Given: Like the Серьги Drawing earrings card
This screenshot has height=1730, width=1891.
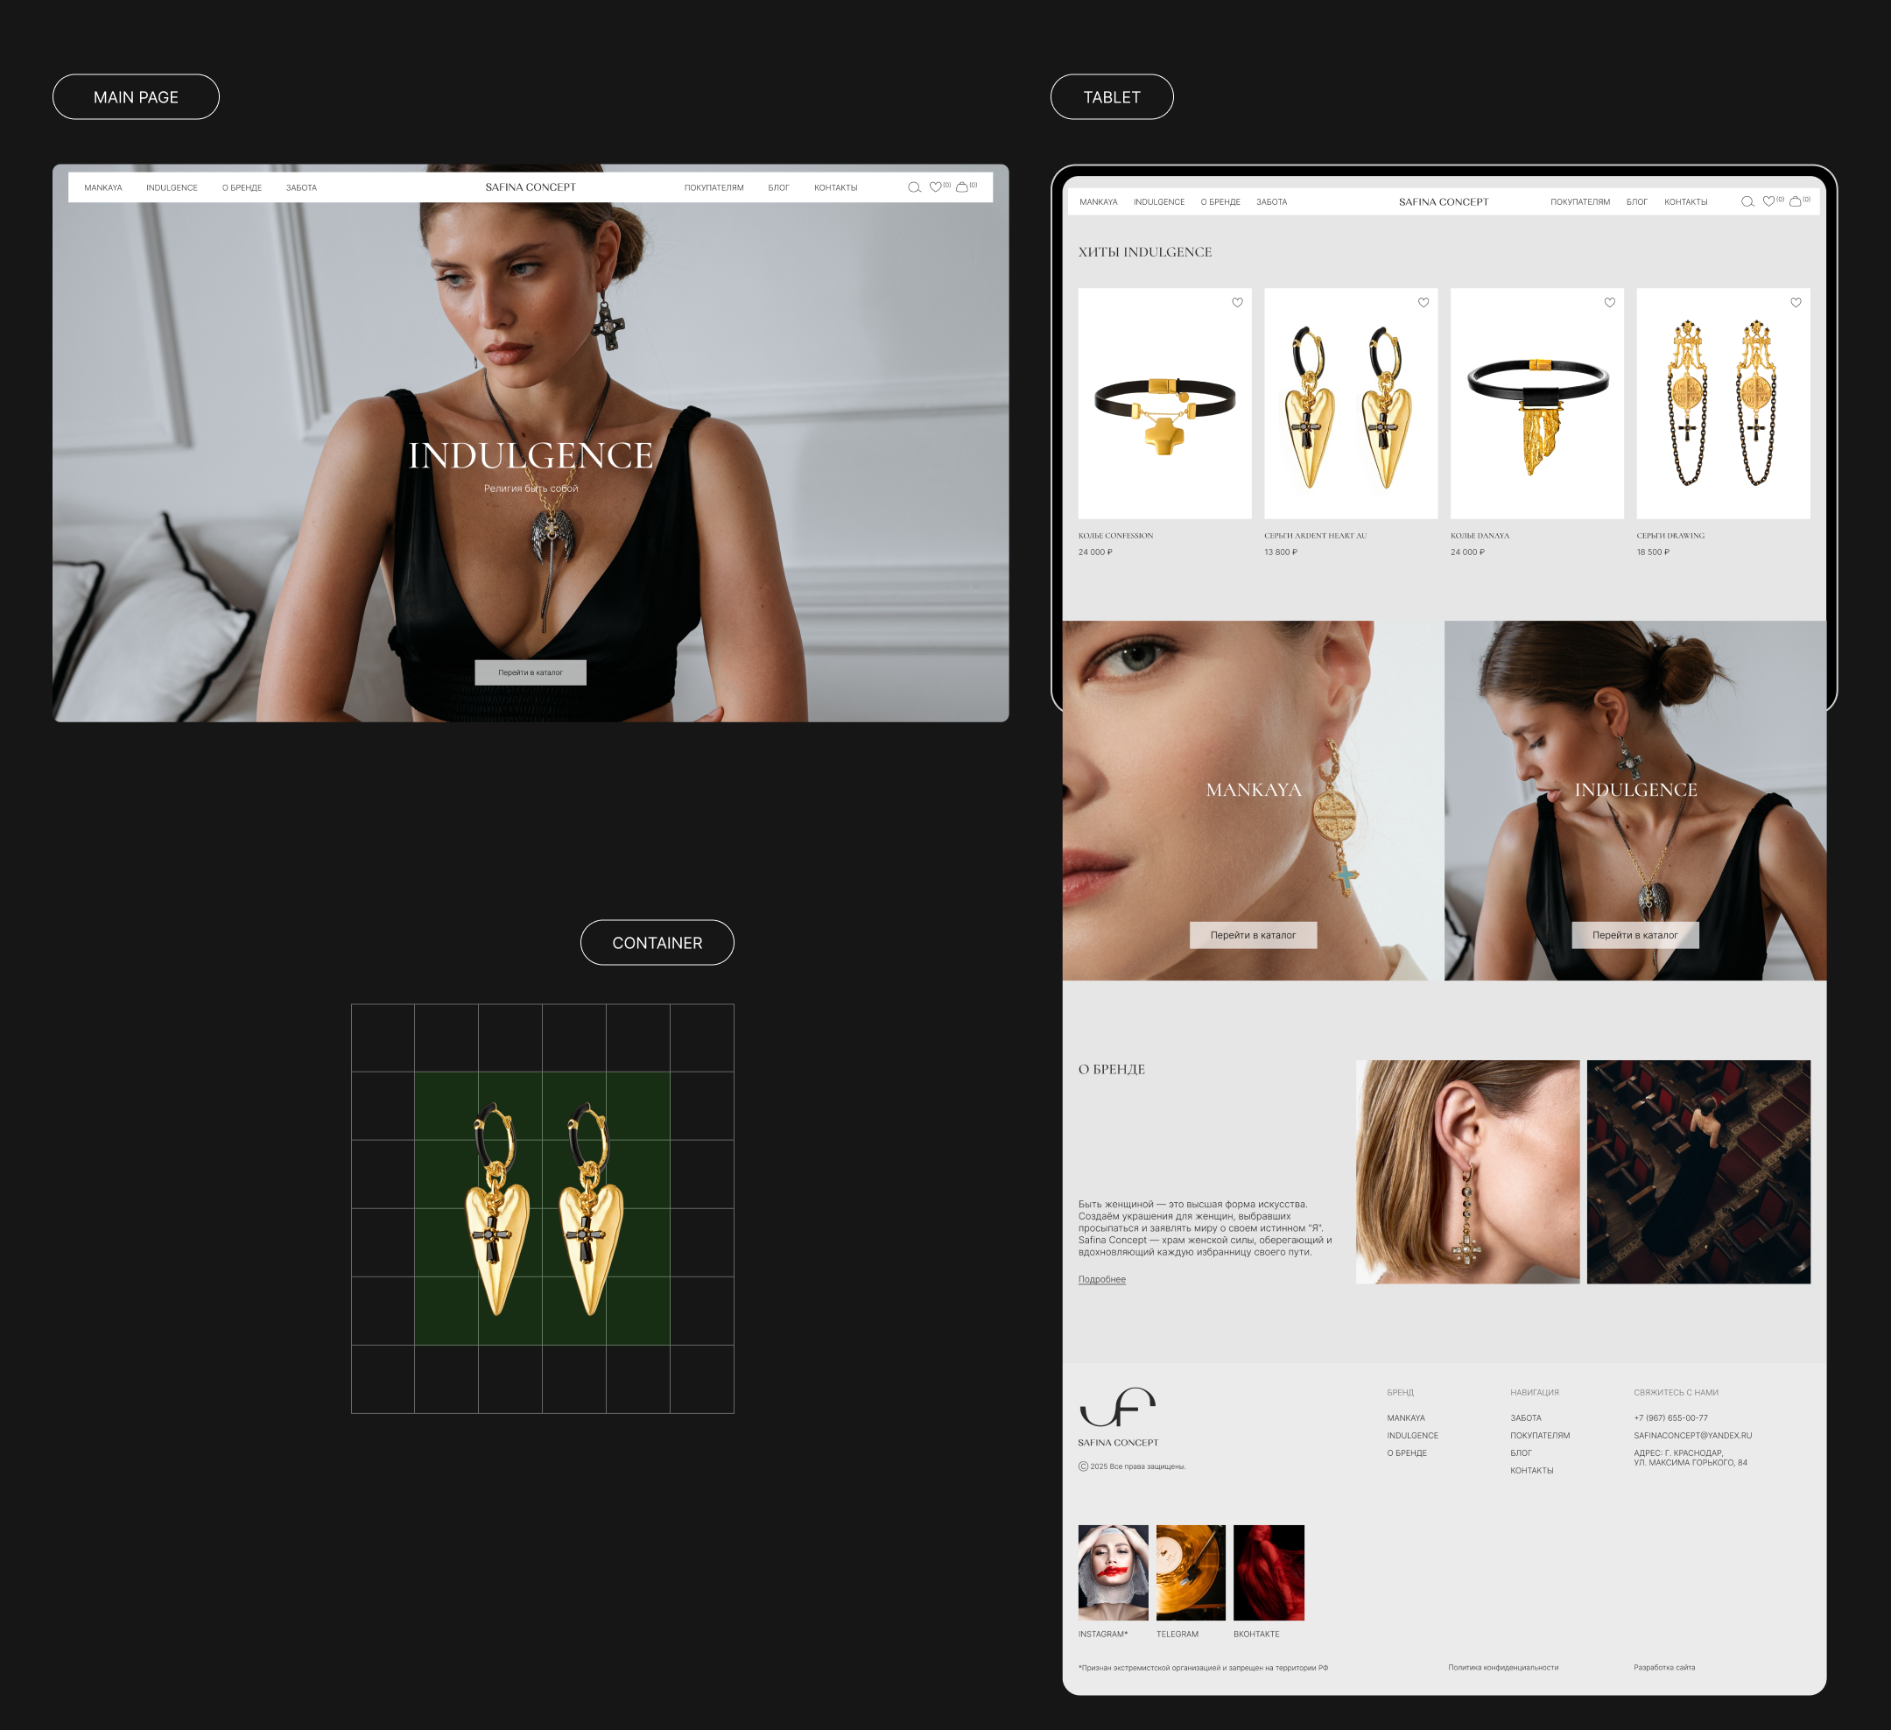Looking at the screenshot, I should pos(1796,303).
